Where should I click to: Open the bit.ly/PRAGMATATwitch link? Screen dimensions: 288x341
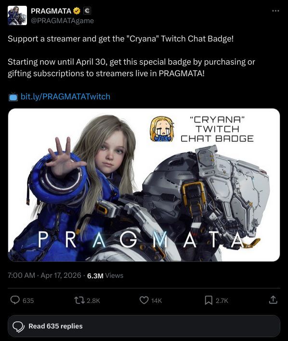click(x=65, y=96)
